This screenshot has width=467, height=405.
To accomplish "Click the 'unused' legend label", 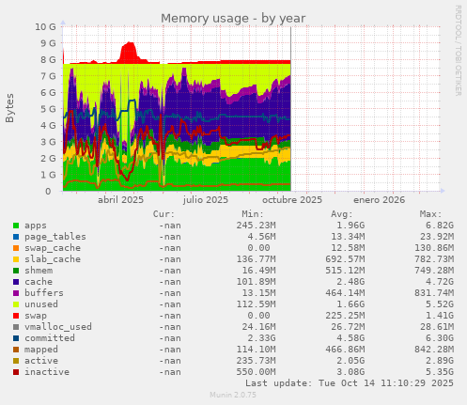I will (41, 304).
